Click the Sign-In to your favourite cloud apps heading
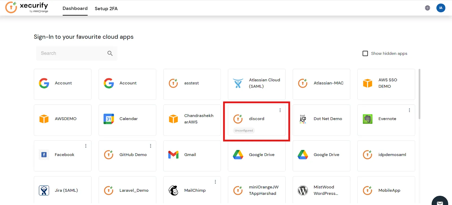The height and width of the screenshot is (205, 452). point(84,37)
